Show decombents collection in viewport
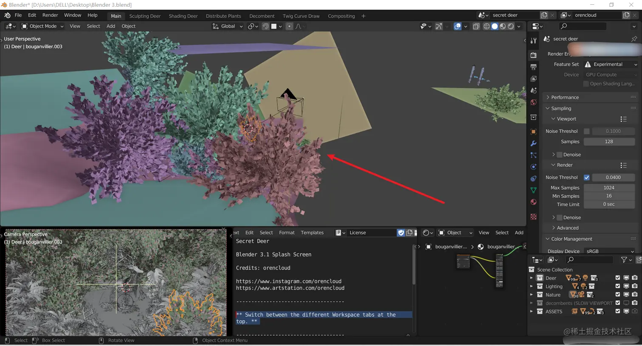The image size is (642, 346). click(626, 303)
